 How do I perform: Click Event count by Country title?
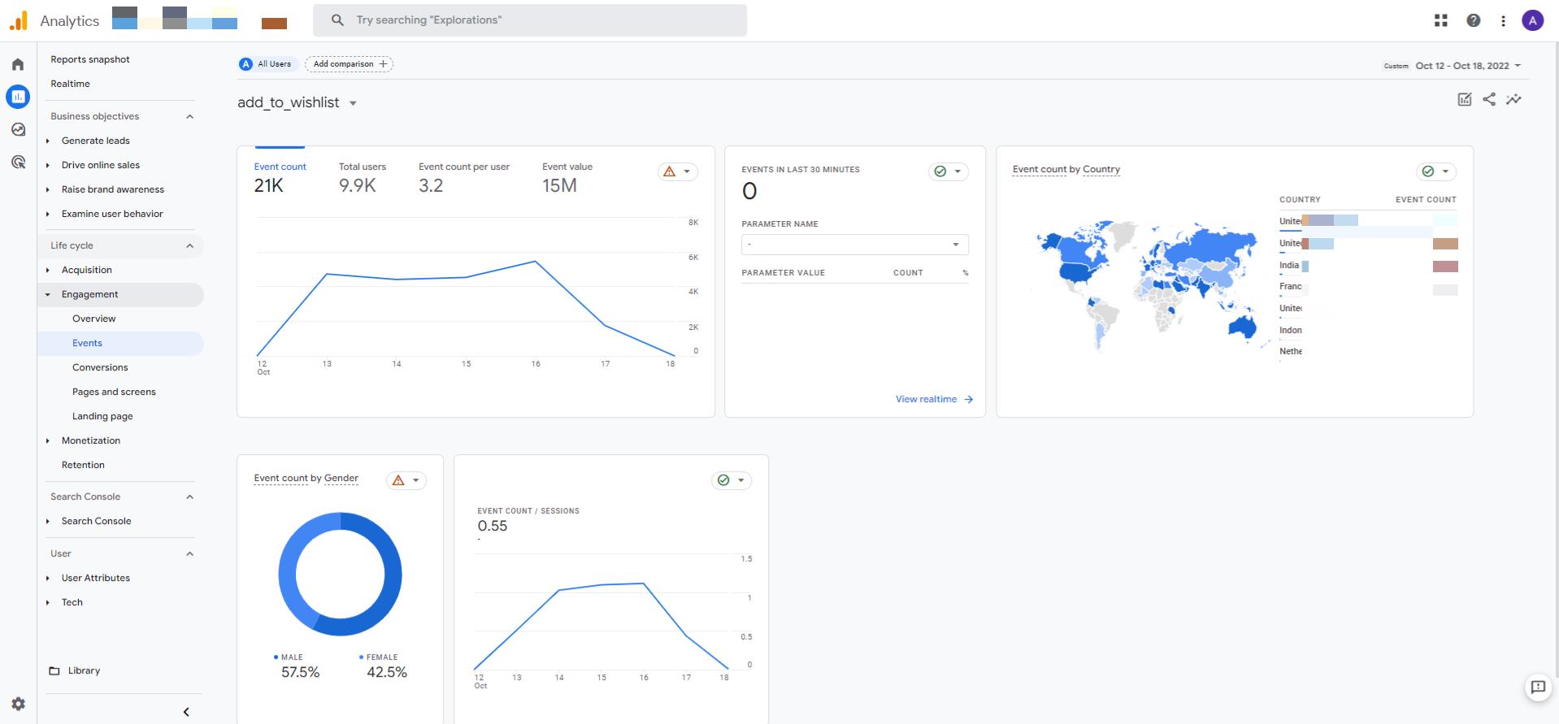tap(1066, 169)
